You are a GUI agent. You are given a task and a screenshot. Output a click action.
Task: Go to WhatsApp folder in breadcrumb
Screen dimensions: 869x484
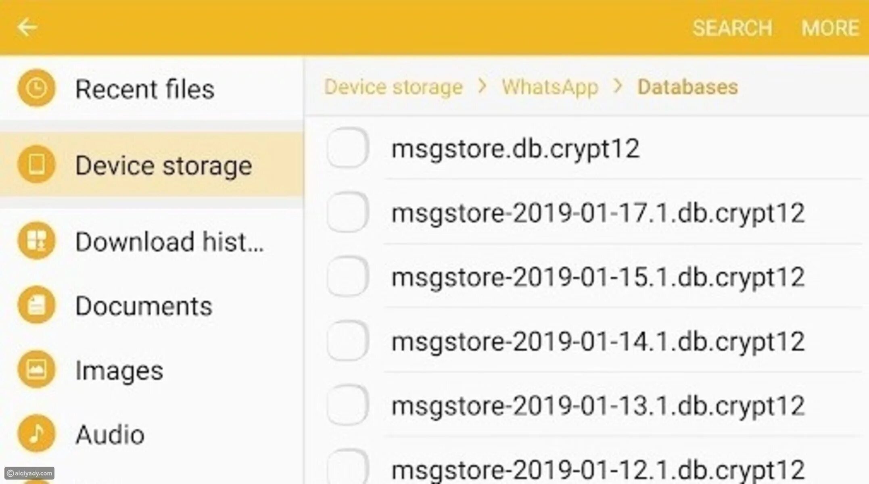(550, 87)
